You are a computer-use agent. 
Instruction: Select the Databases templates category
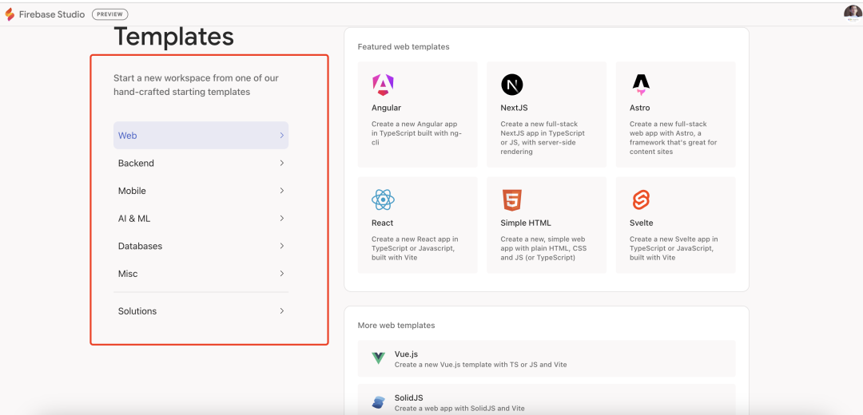pos(201,246)
